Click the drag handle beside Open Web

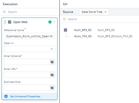5,22
